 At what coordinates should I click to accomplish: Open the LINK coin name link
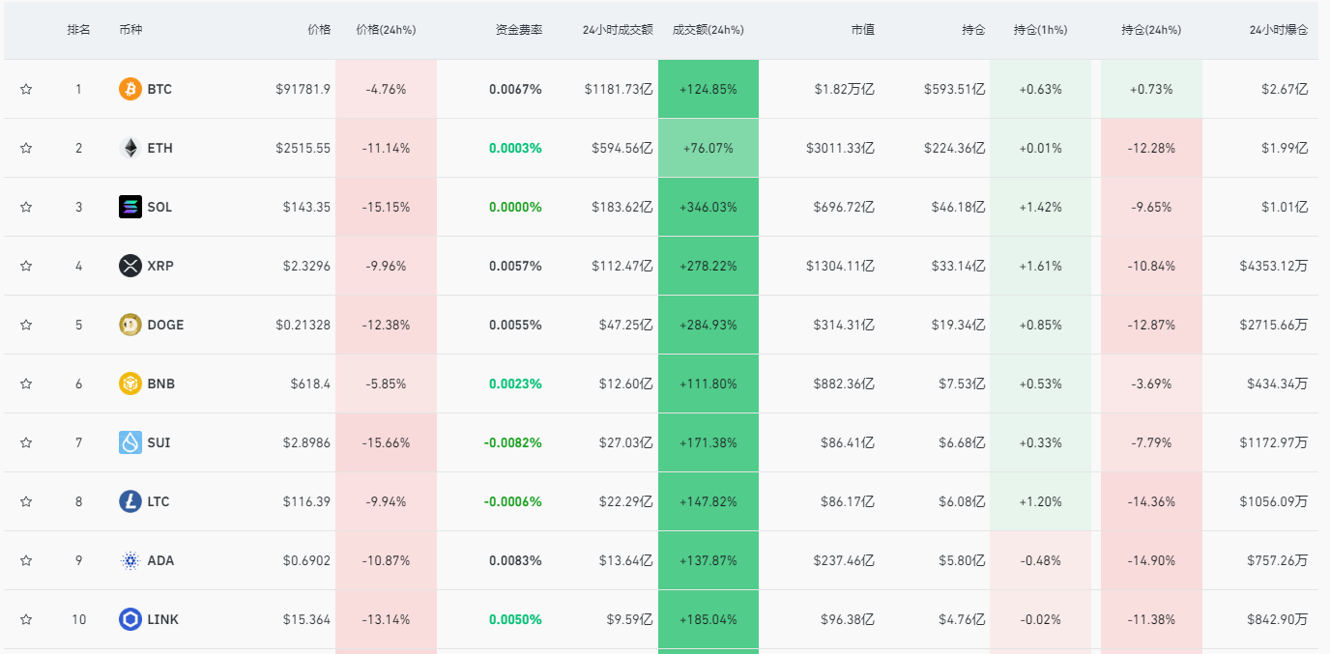[x=162, y=619]
